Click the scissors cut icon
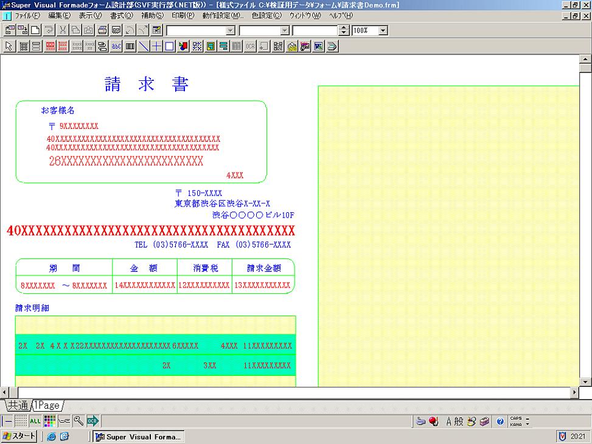Screen dimensions: 592x444 click(x=63, y=30)
